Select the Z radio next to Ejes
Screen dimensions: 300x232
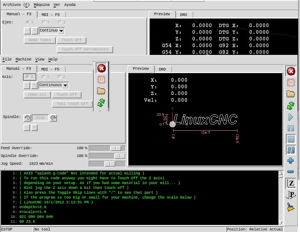click(62, 22)
